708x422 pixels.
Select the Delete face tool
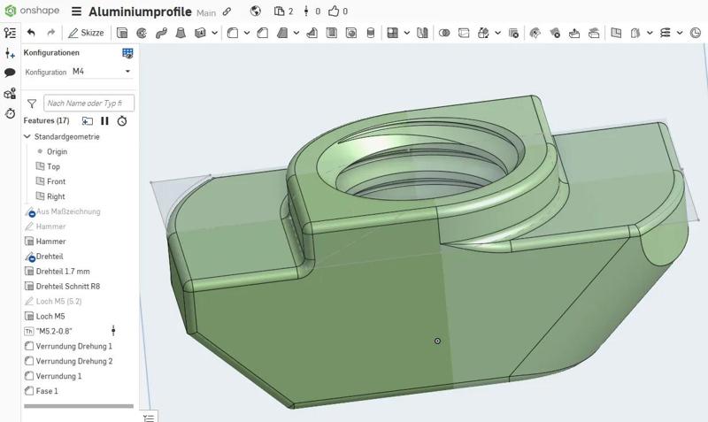(555, 33)
